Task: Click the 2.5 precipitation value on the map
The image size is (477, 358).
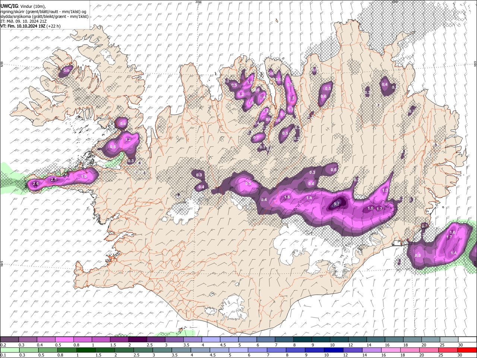Action: point(53,180)
